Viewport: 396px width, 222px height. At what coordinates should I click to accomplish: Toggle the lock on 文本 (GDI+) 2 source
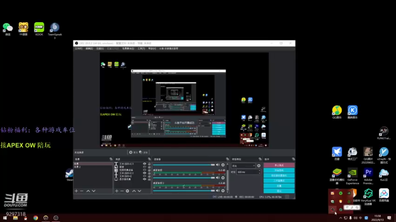(x=149, y=173)
